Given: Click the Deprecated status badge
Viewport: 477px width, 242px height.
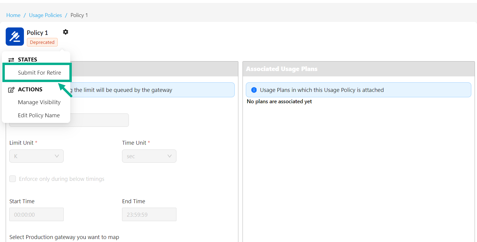Looking at the screenshot, I should coord(42,42).
